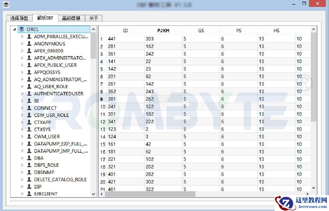
Task: Click the HS column header
Action: (x=277, y=31)
